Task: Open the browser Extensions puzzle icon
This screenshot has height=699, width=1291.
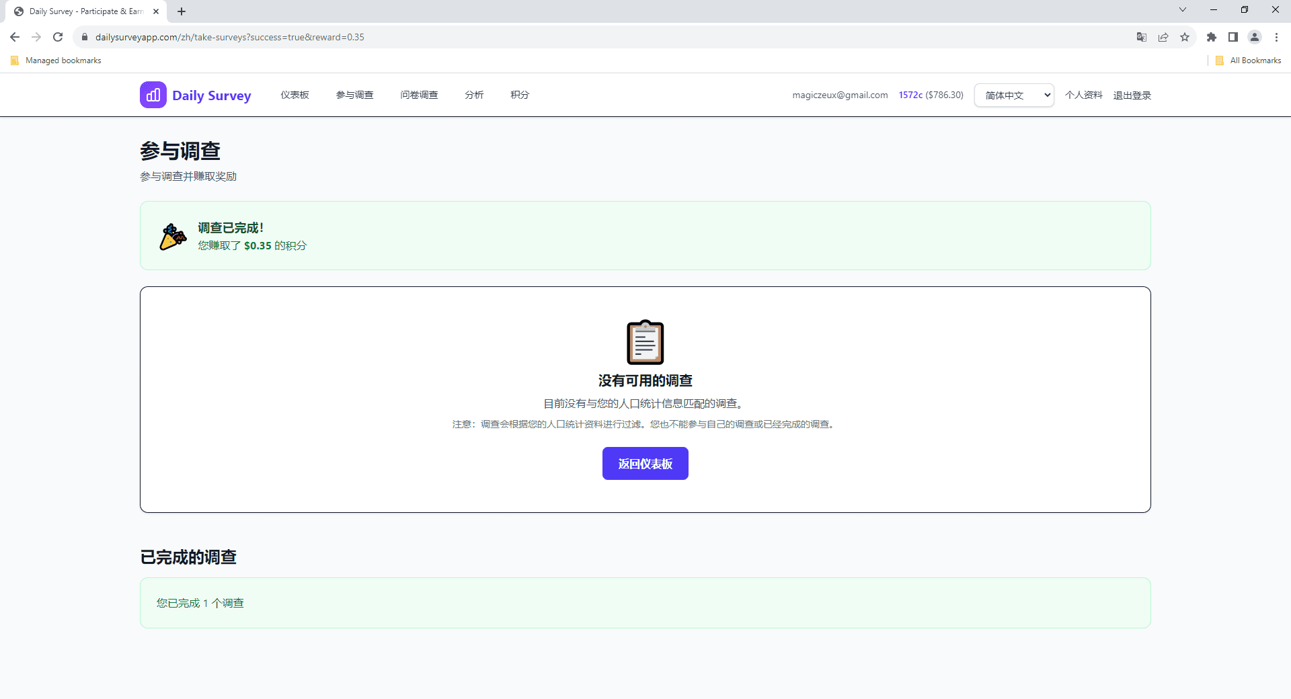Action: pyautogui.click(x=1212, y=37)
